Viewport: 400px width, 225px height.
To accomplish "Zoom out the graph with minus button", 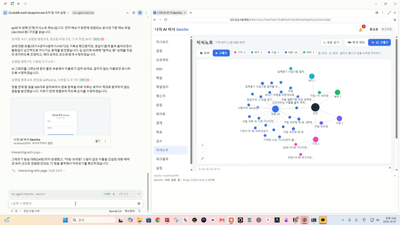I will point(202,152).
